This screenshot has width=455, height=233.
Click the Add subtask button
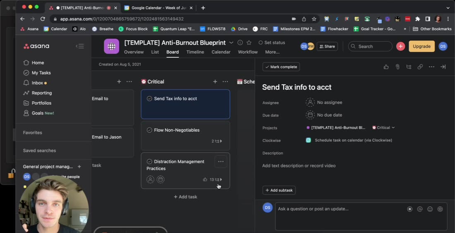tap(279, 190)
